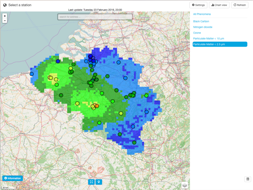Select Particulate Matter < 2.5 µm
Screen dimensions: 253x190
pos(220,44)
